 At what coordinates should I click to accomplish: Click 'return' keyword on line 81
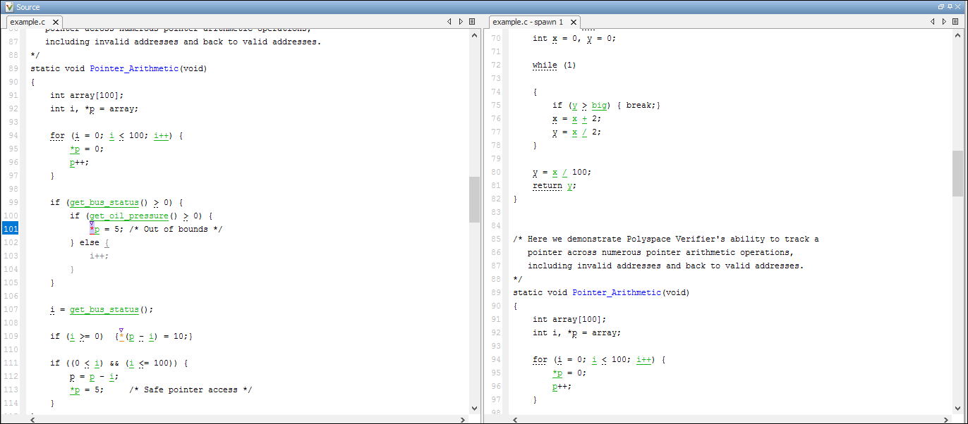[x=547, y=186]
